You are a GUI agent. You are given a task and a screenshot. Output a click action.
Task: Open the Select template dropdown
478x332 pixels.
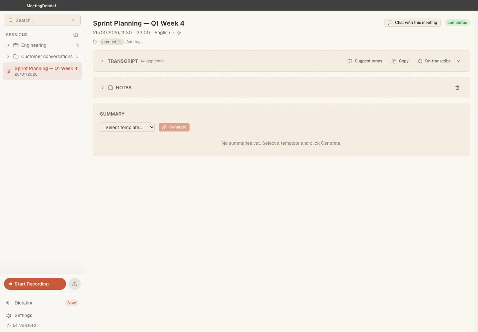point(127,127)
